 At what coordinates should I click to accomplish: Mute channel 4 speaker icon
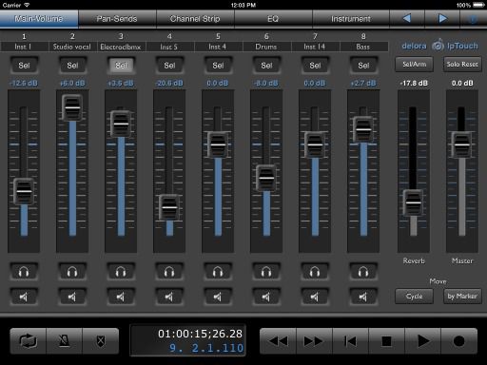tap(169, 297)
